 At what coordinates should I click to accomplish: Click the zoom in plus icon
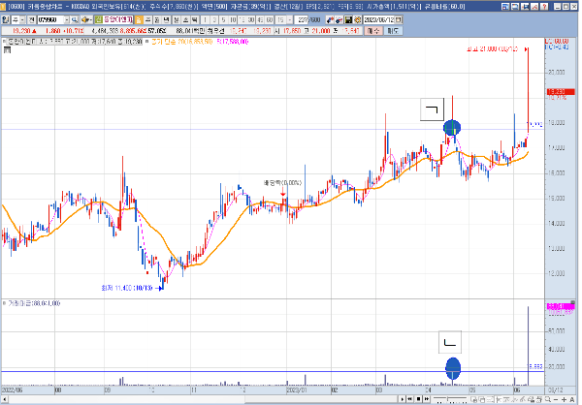[x=564, y=399]
